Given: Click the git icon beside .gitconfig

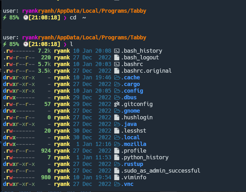Looking at the screenshot, I should [x=117, y=104].
